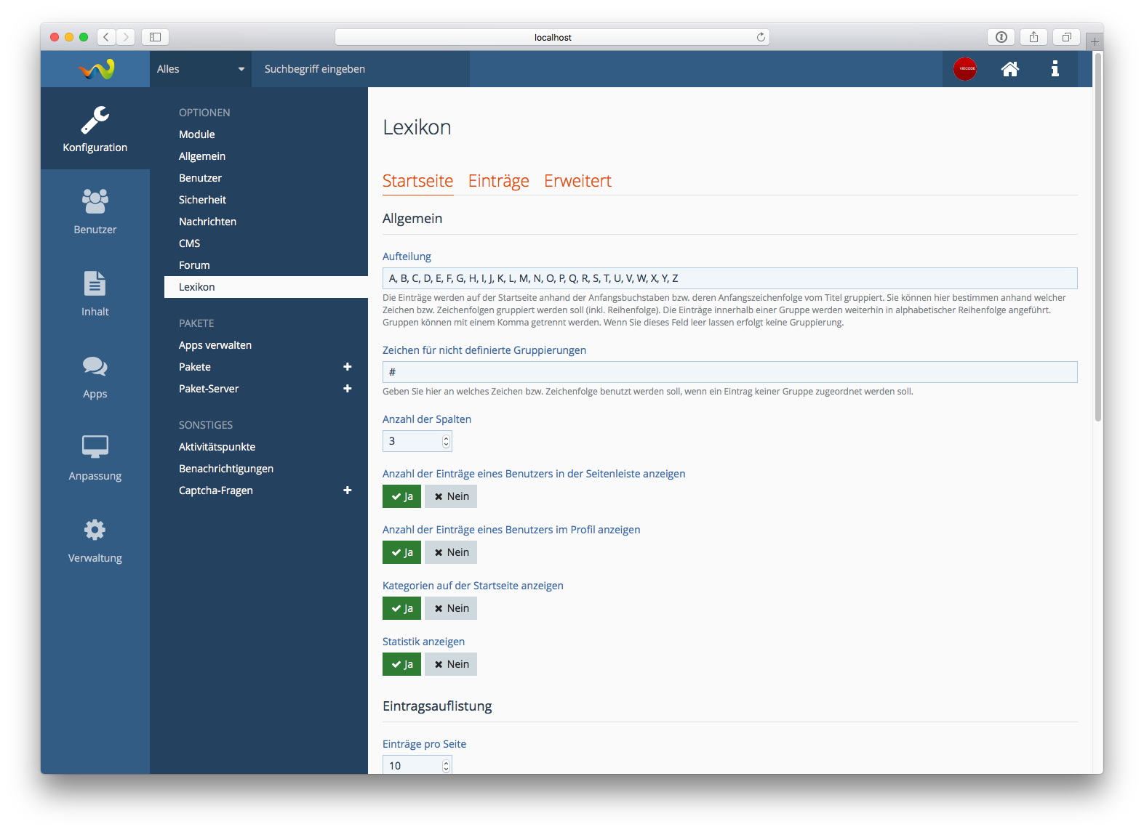Open the Konfiguration wrench section

pos(95,129)
